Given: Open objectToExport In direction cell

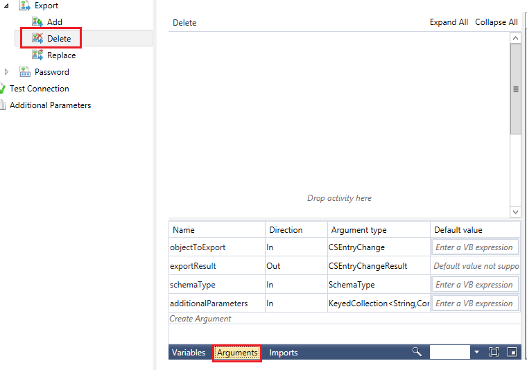Looking at the screenshot, I should pos(296,247).
